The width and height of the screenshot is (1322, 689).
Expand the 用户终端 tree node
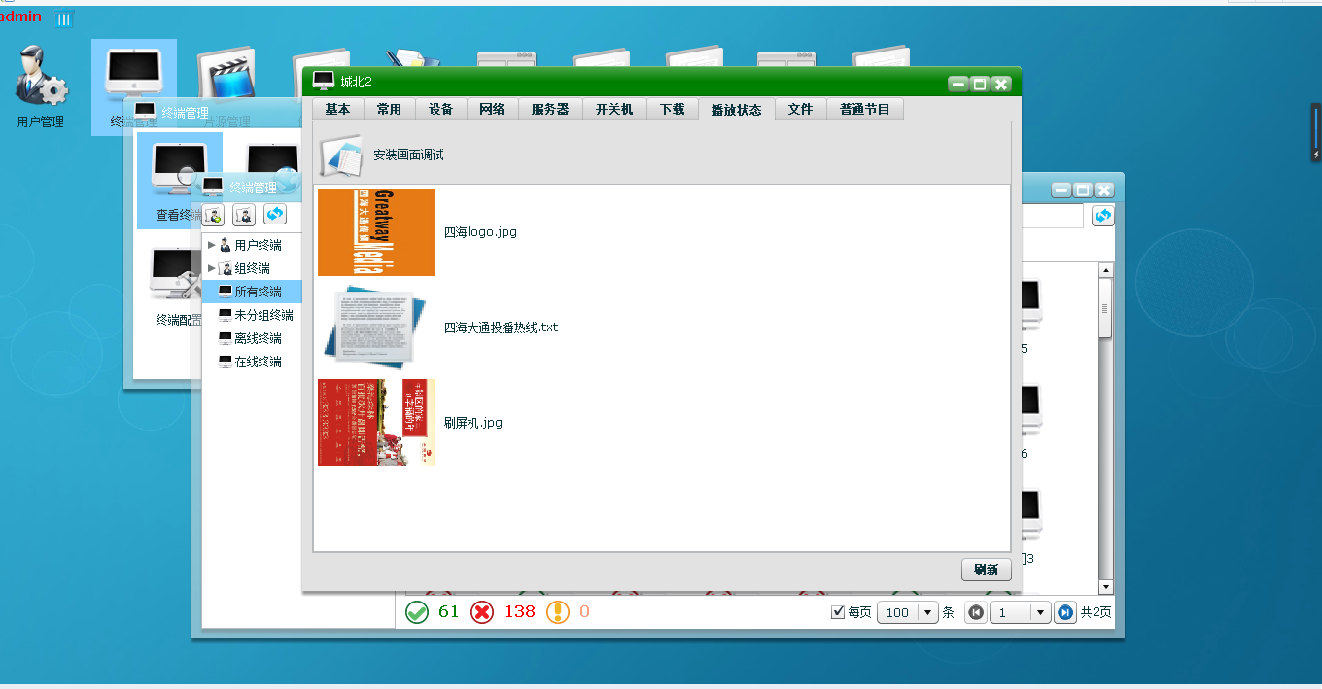point(211,245)
